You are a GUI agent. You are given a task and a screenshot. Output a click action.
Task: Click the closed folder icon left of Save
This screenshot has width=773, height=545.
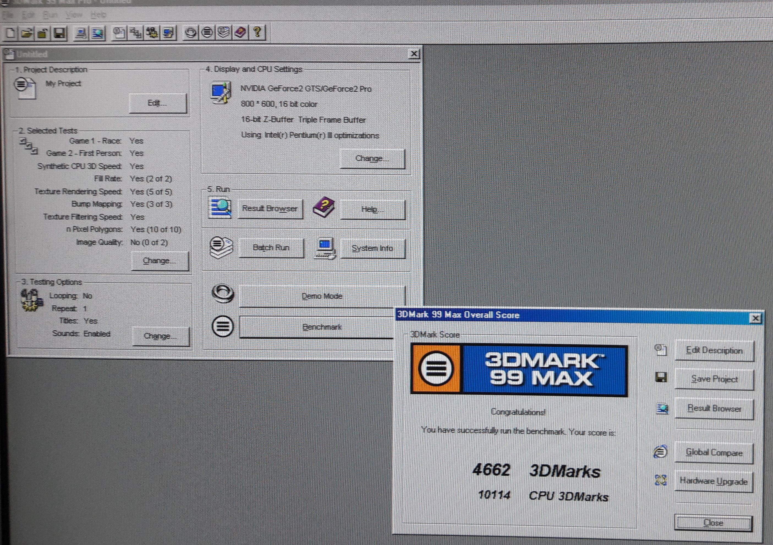[42, 33]
